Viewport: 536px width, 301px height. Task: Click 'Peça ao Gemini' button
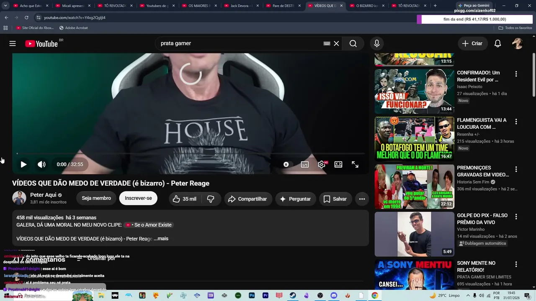(473, 5)
